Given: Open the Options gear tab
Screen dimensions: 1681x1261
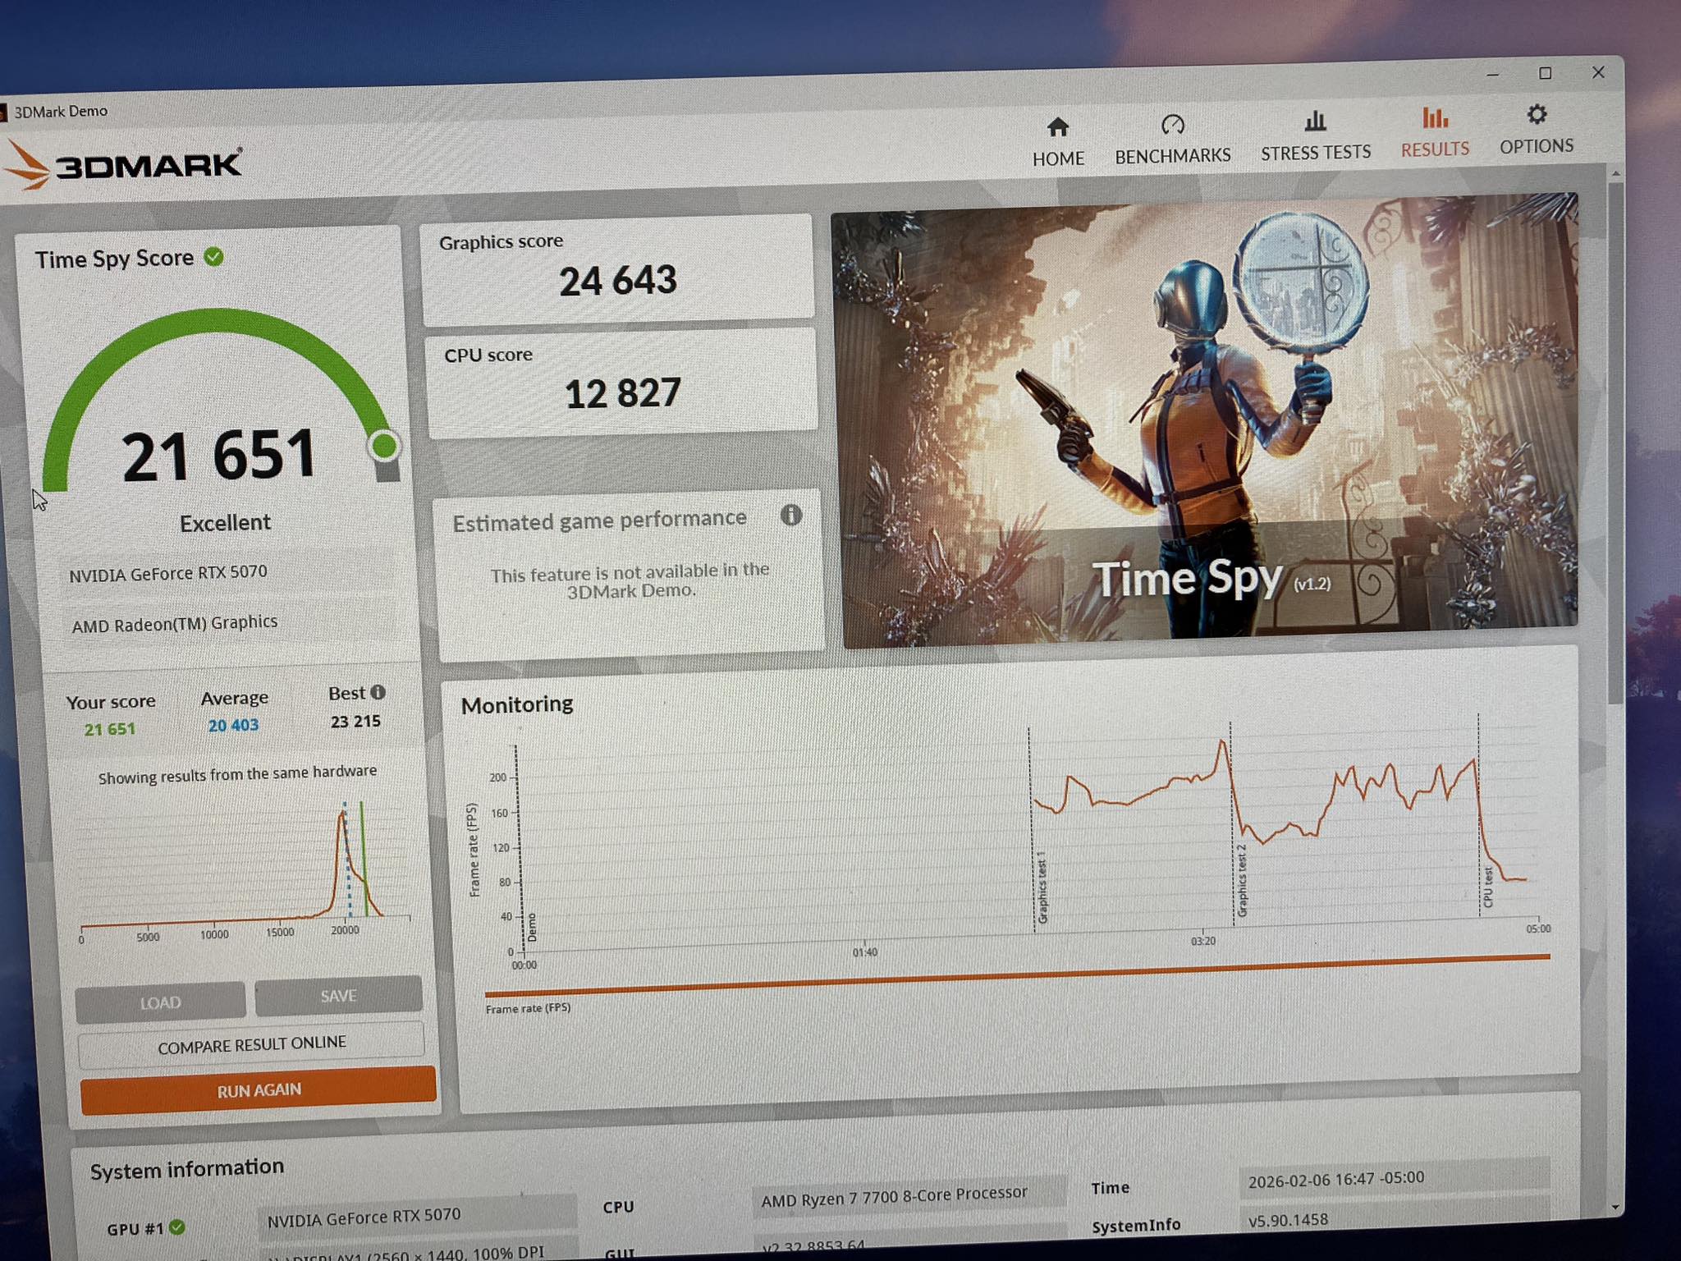Looking at the screenshot, I should pyautogui.click(x=1537, y=130).
